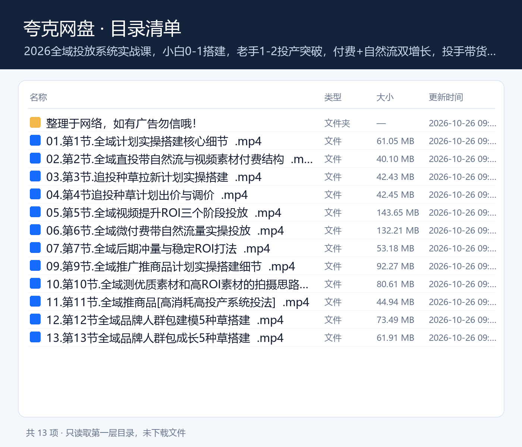
Task: Select the file icon next to 03.第3节
Action: (35, 176)
